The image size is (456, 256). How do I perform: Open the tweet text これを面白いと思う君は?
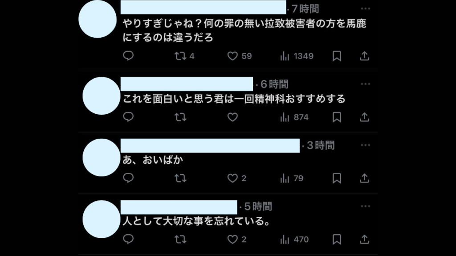click(x=234, y=99)
